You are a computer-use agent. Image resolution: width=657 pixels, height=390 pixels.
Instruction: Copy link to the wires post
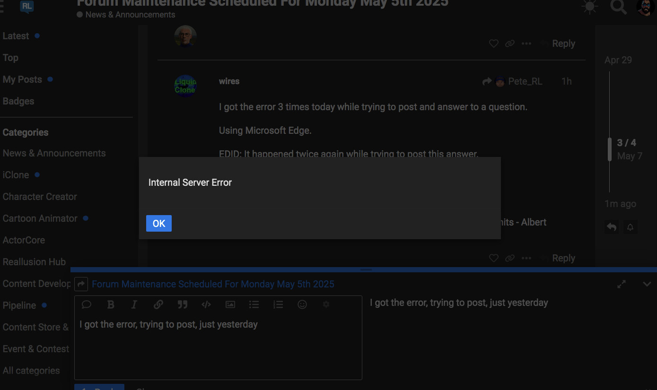pos(510,258)
